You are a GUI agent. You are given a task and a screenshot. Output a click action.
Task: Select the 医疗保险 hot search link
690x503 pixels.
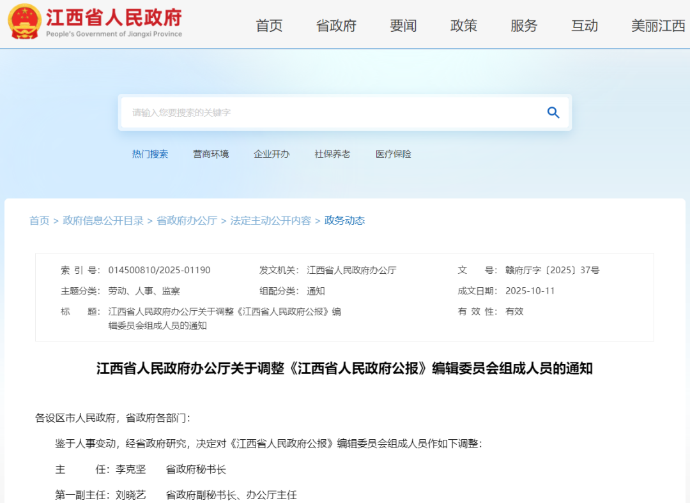(x=393, y=154)
